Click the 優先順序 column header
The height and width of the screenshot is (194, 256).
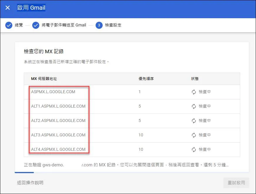(146, 79)
